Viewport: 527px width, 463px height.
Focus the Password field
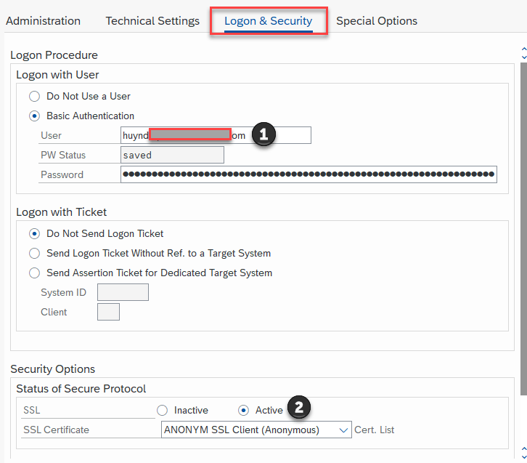pyautogui.click(x=309, y=174)
